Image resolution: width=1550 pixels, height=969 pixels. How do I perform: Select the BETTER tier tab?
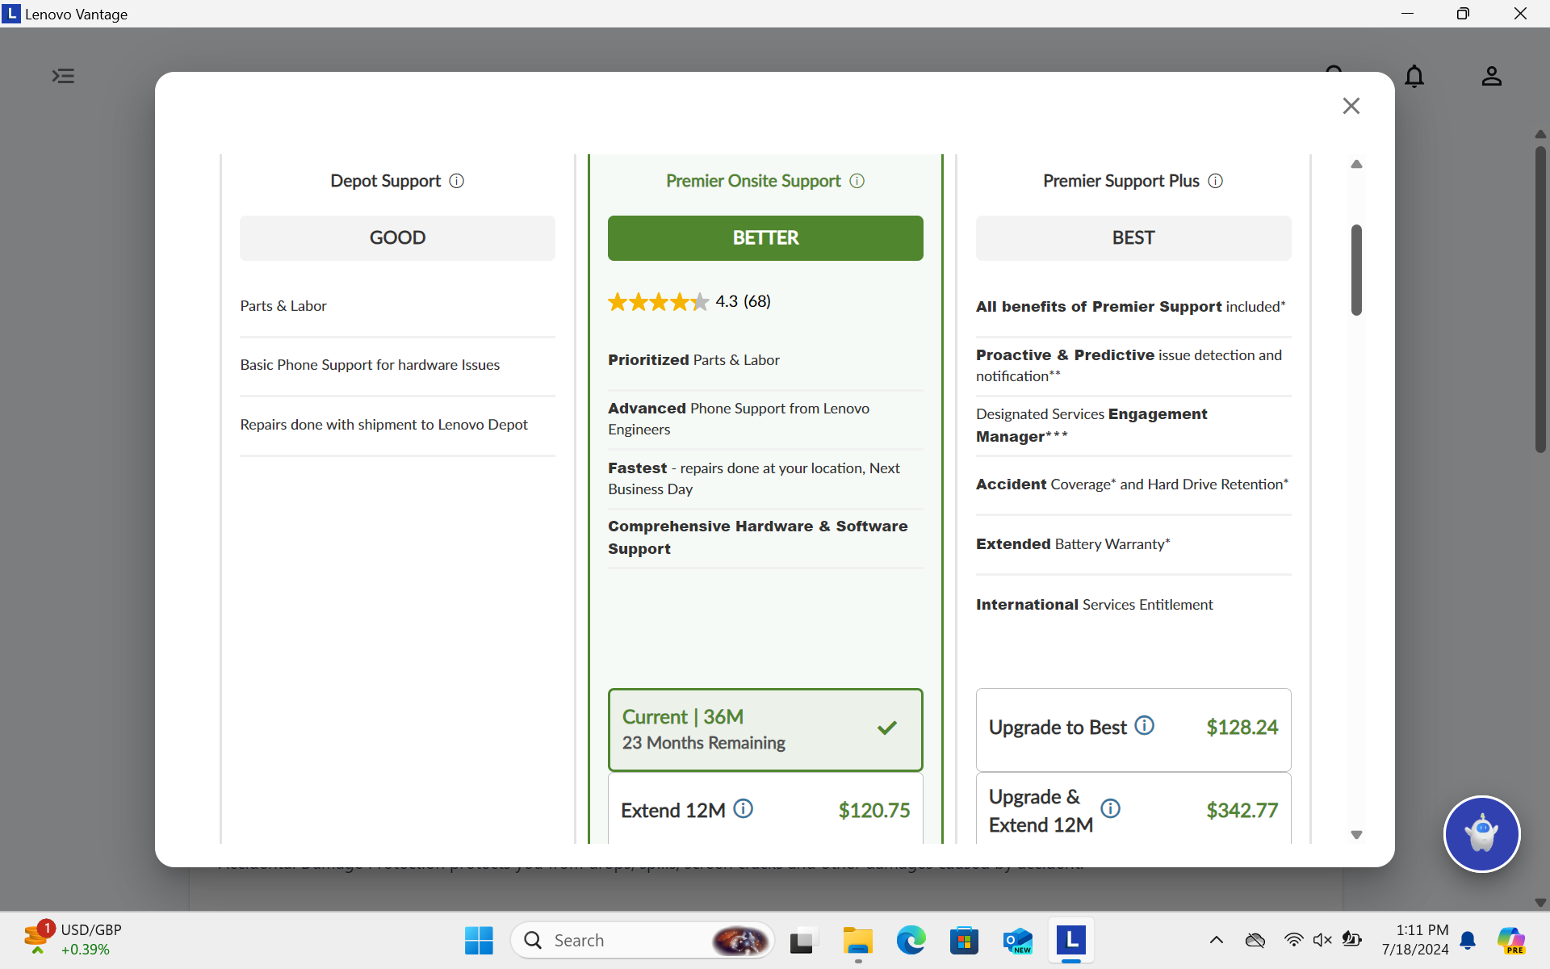point(765,238)
